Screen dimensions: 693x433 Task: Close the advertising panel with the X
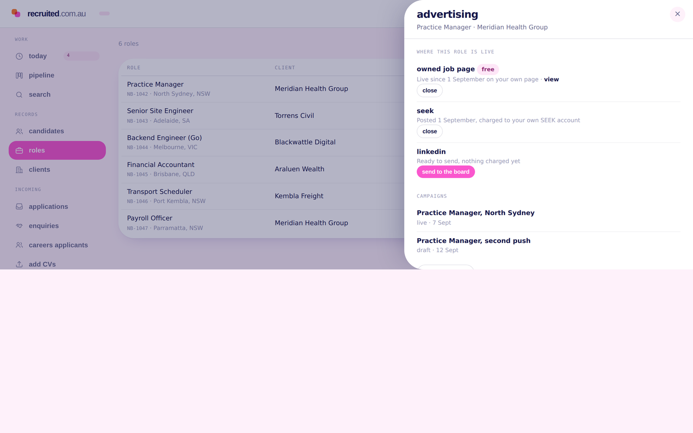(677, 14)
